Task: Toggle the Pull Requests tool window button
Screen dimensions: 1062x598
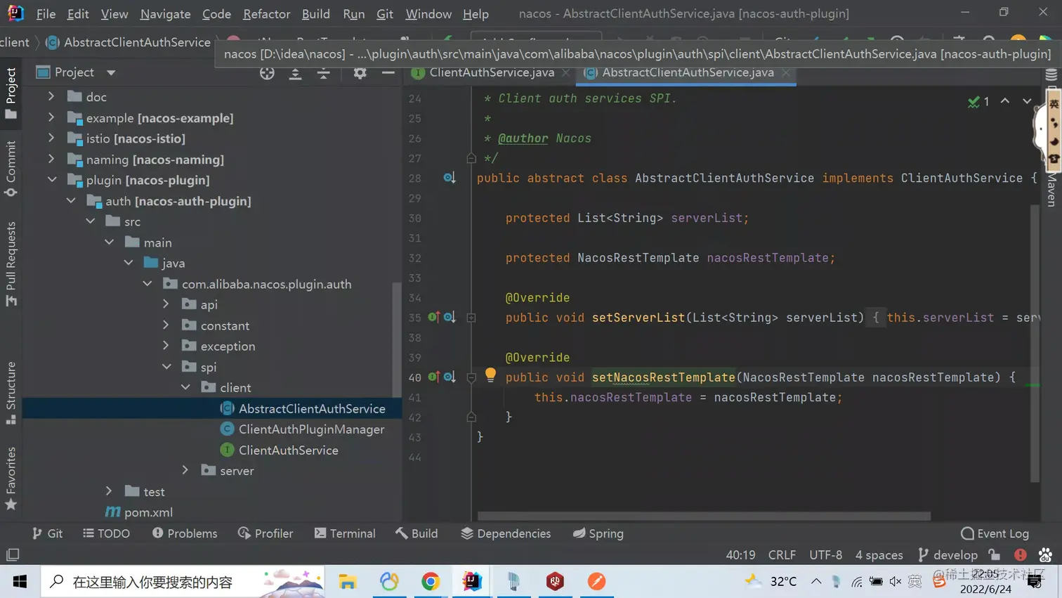Action: tap(11, 264)
